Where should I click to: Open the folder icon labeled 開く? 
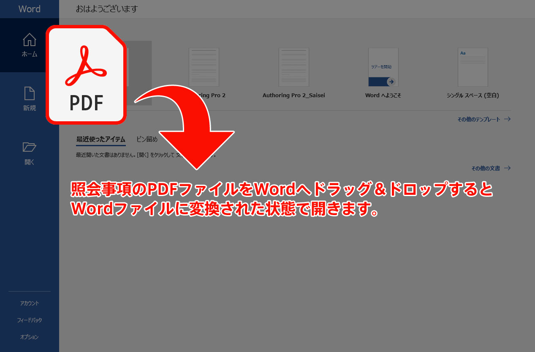pos(29,147)
